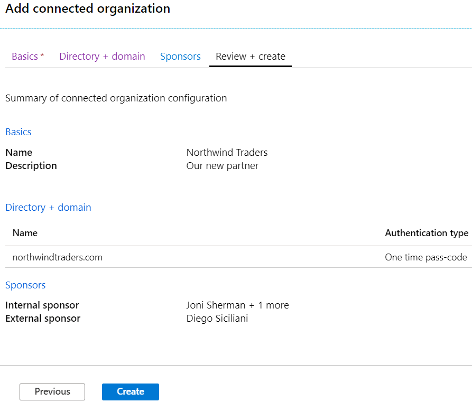Open the Sponsors section heading link

click(25, 285)
